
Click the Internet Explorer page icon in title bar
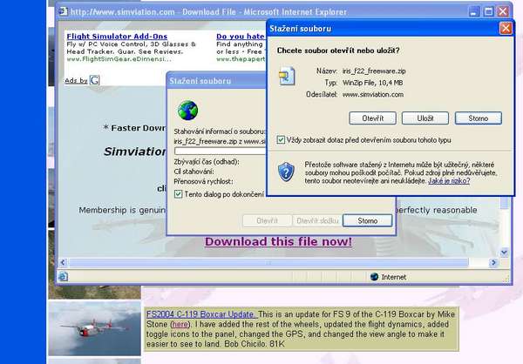click(x=62, y=12)
